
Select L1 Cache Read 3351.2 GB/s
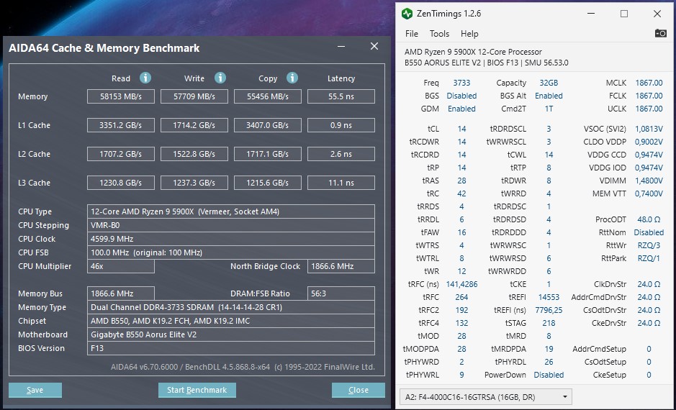click(x=121, y=125)
